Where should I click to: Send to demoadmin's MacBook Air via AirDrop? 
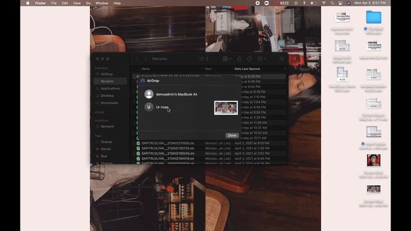[171, 94]
